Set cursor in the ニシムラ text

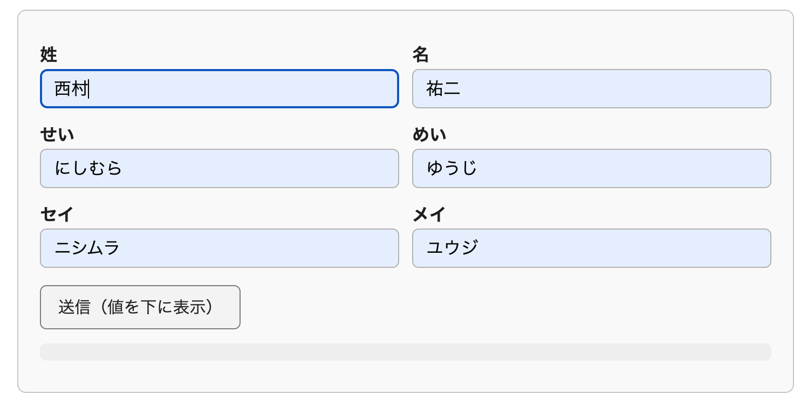(87, 248)
